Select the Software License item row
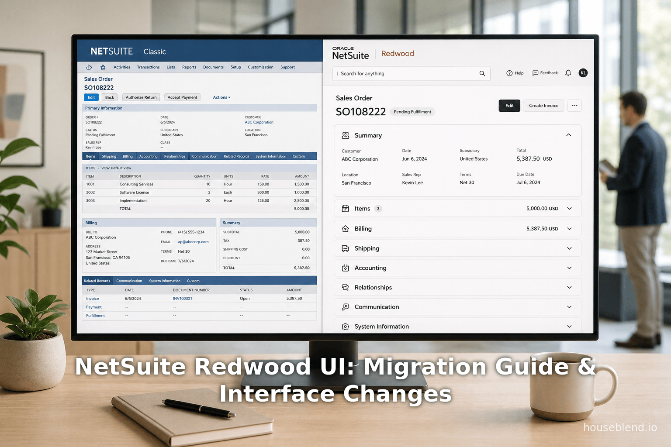Screen dimensions: 671x447 199,193
